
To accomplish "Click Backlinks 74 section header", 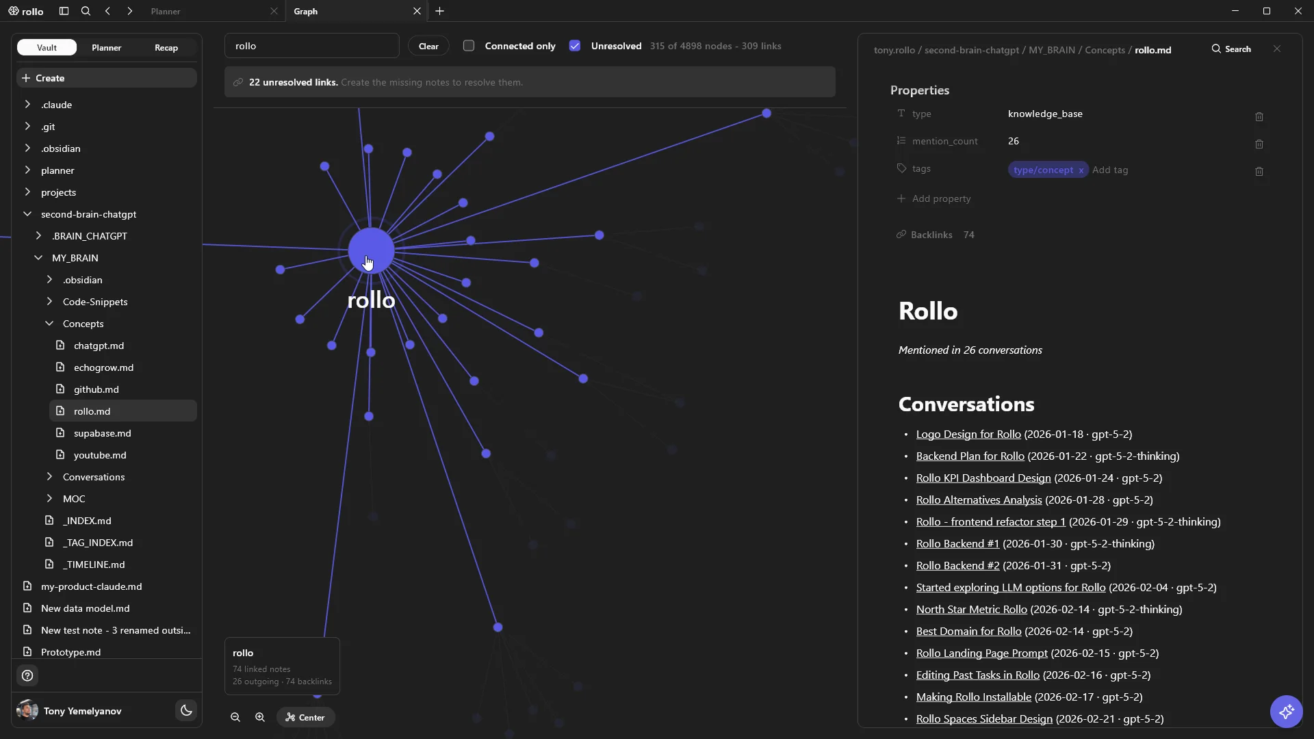I will [x=935, y=235].
